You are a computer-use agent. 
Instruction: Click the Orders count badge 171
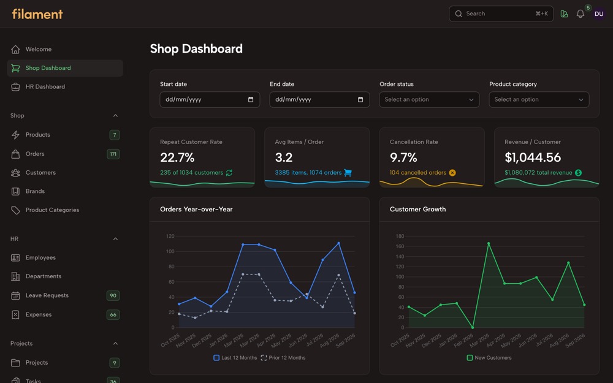click(x=113, y=154)
